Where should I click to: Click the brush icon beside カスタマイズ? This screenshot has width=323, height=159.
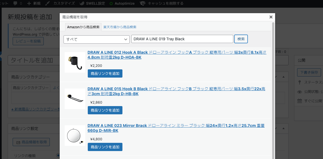pyautogui.click(x=47, y=4)
